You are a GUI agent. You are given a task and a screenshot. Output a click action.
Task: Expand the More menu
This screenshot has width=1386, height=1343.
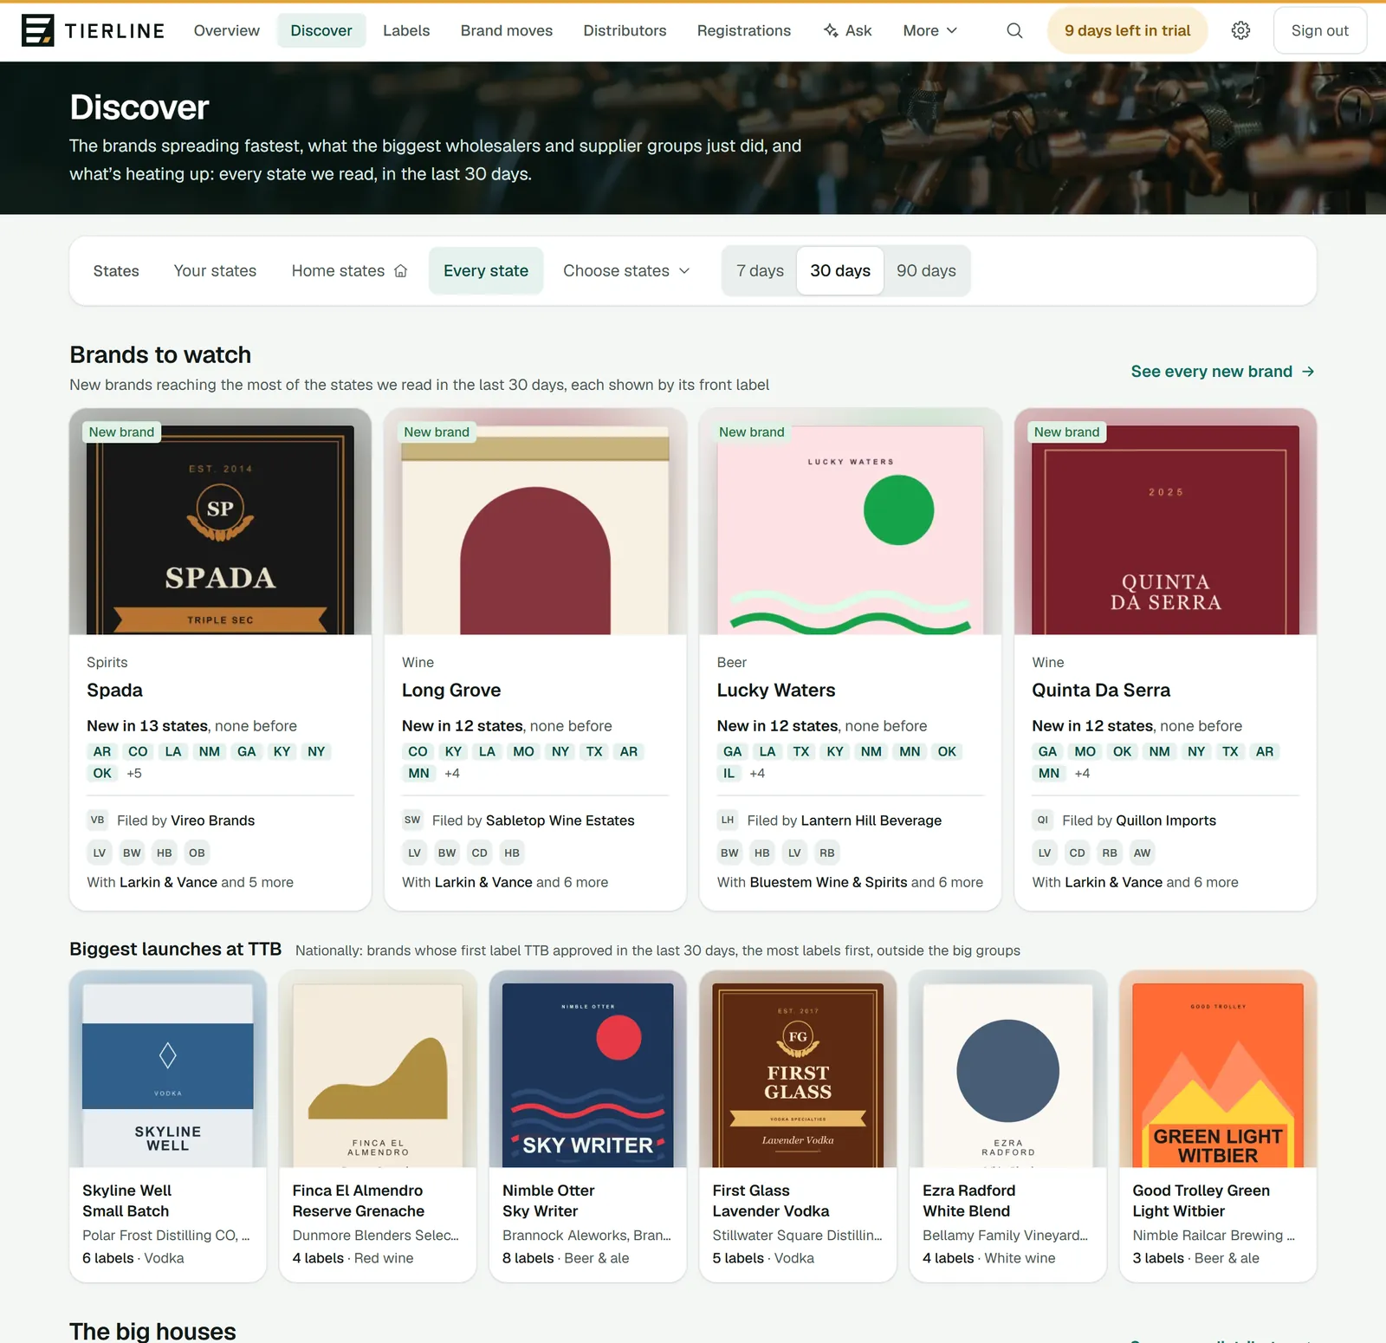point(930,30)
